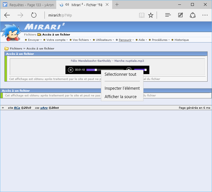Open the Hub (three lines) icon
Viewport: 212px width, 192px height.
pyautogui.click(x=168, y=15)
